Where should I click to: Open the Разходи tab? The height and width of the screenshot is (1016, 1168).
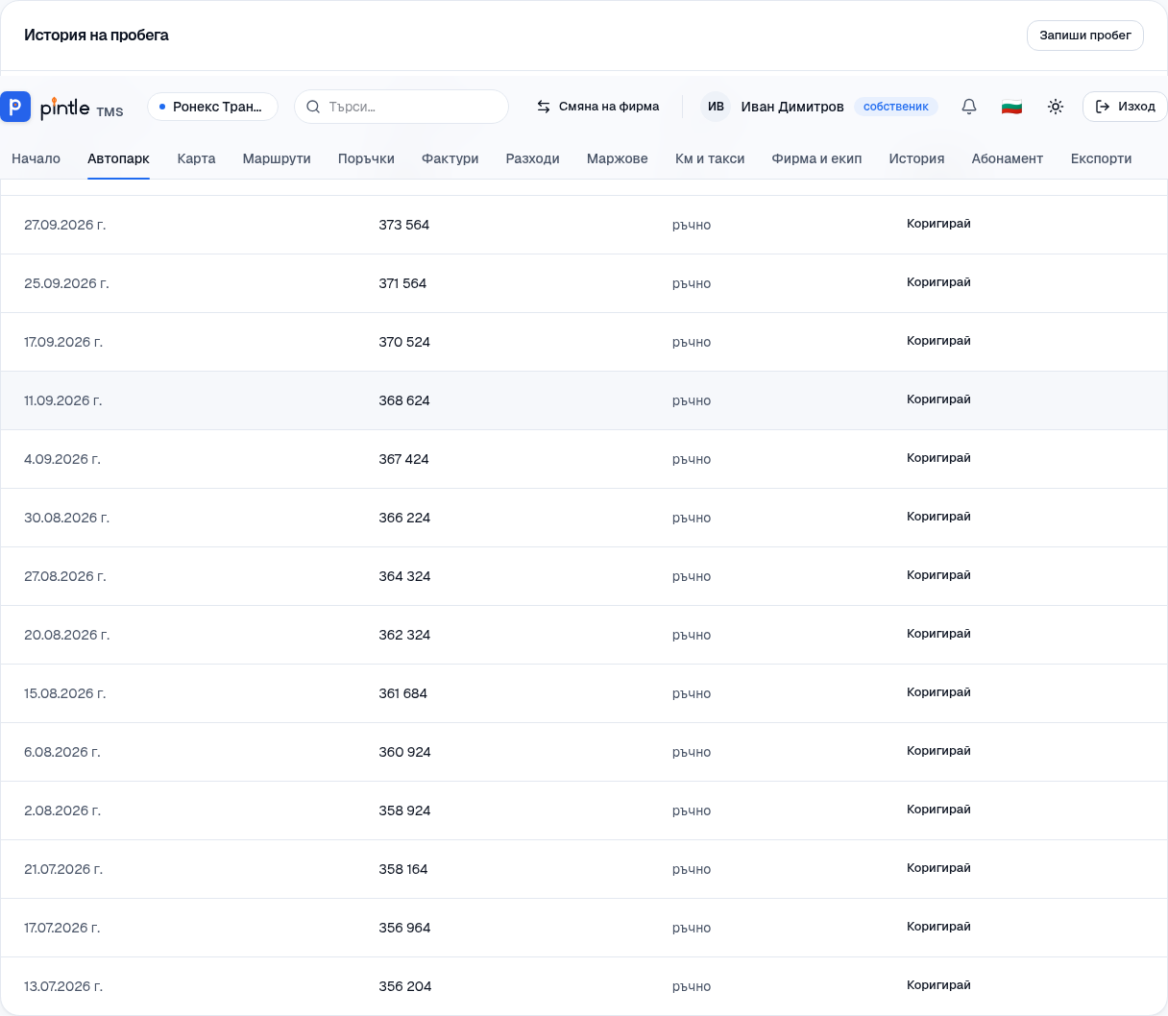click(532, 158)
